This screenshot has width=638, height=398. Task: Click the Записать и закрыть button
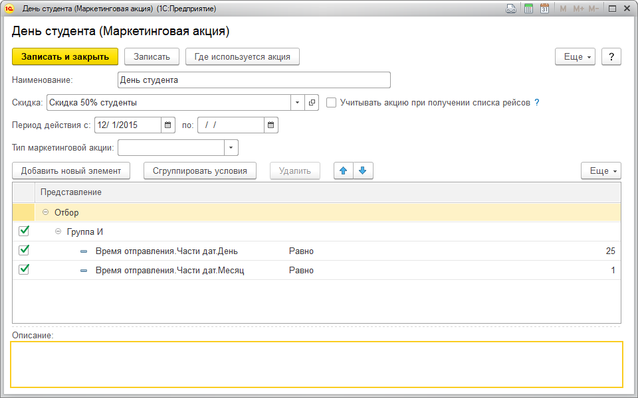pyautogui.click(x=65, y=57)
